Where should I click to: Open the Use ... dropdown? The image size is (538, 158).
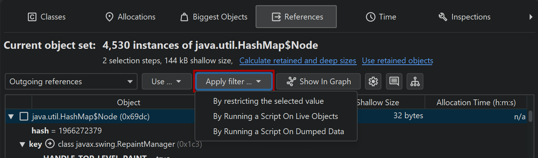(x=167, y=82)
